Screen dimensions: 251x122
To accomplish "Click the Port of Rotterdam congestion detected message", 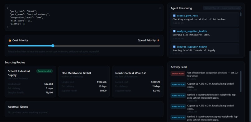I will 213,74.
